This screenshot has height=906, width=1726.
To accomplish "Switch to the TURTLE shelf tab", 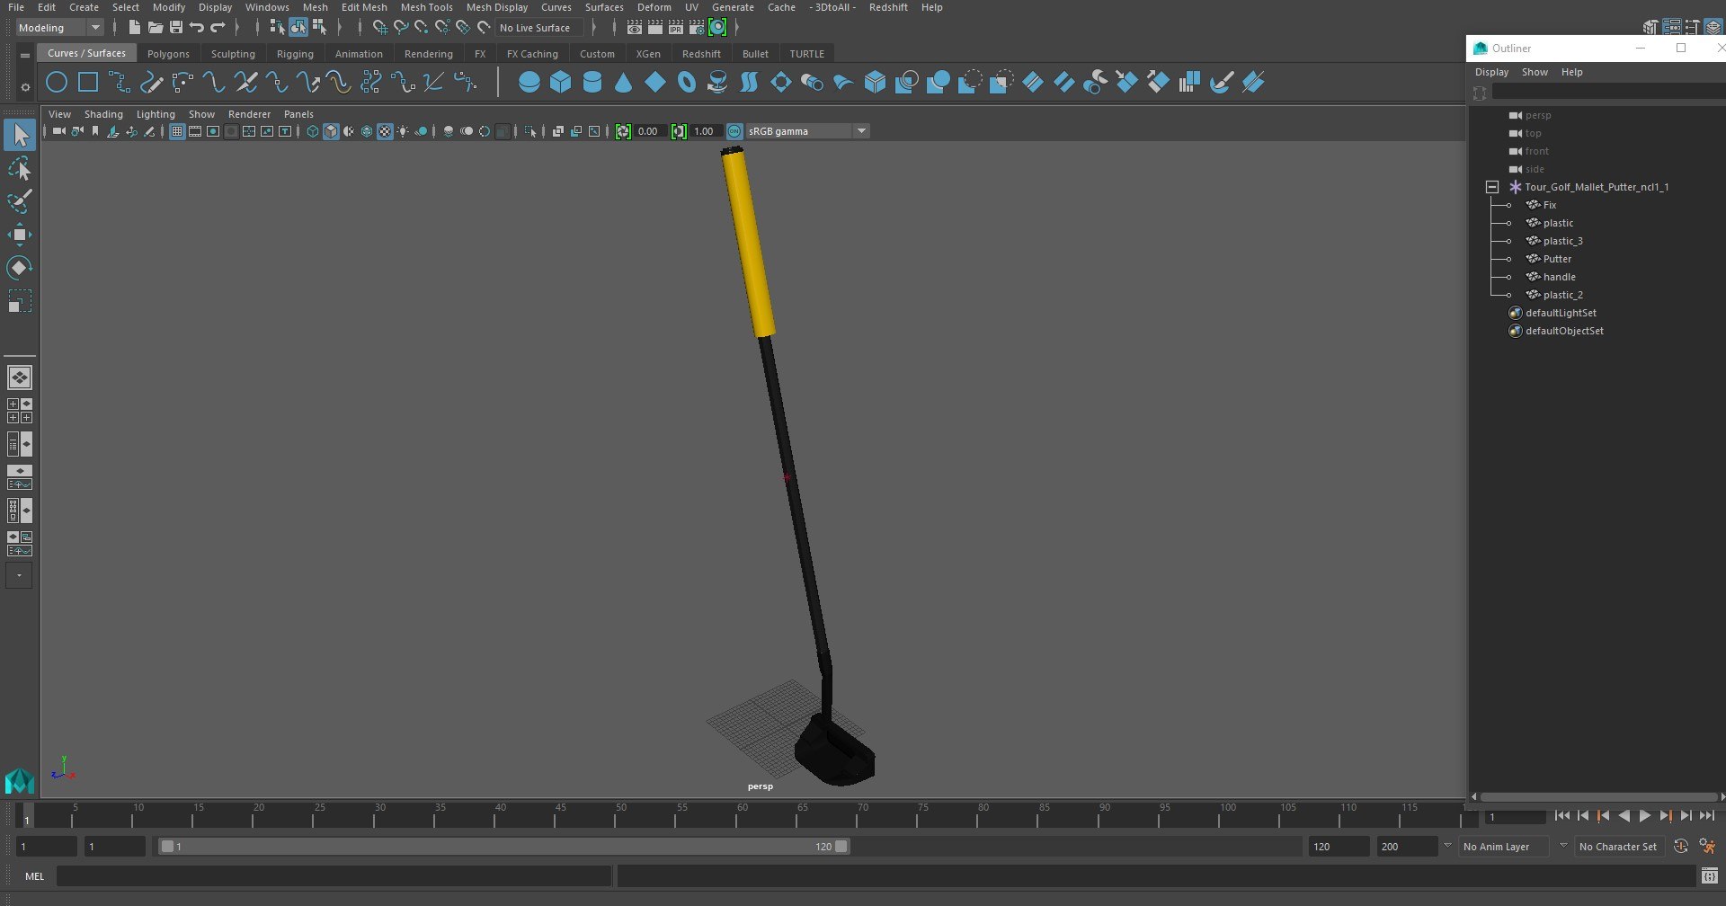I will (x=806, y=54).
